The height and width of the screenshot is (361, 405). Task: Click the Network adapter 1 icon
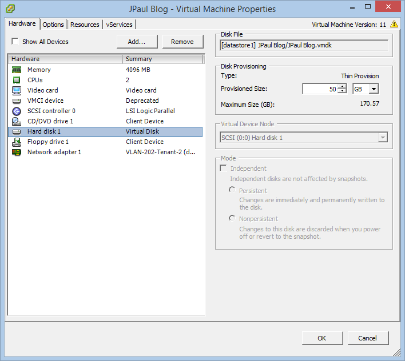[17, 152]
